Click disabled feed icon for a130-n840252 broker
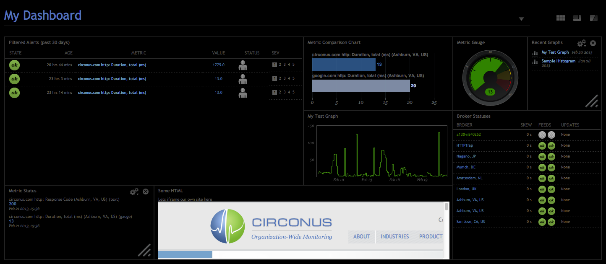This screenshot has width=606, height=264. pos(542,135)
